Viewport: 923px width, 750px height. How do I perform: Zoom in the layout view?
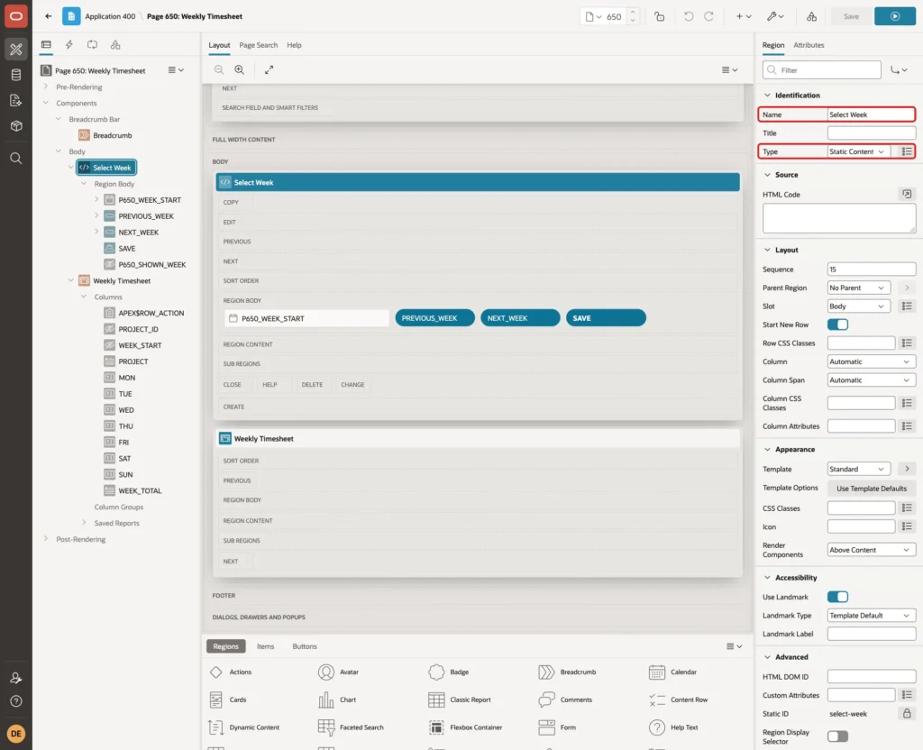click(x=240, y=69)
